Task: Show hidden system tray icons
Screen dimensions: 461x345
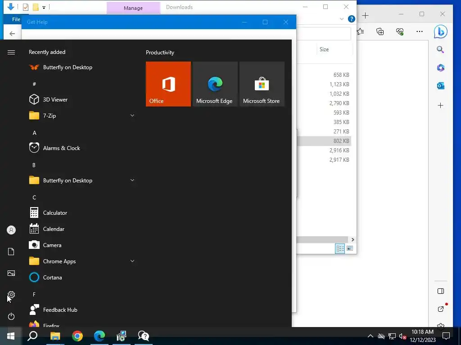Action: tap(371, 336)
